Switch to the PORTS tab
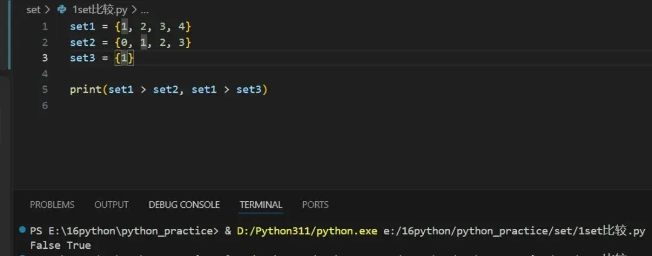Image resolution: width=652 pixels, height=256 pixels. point(315,205)
